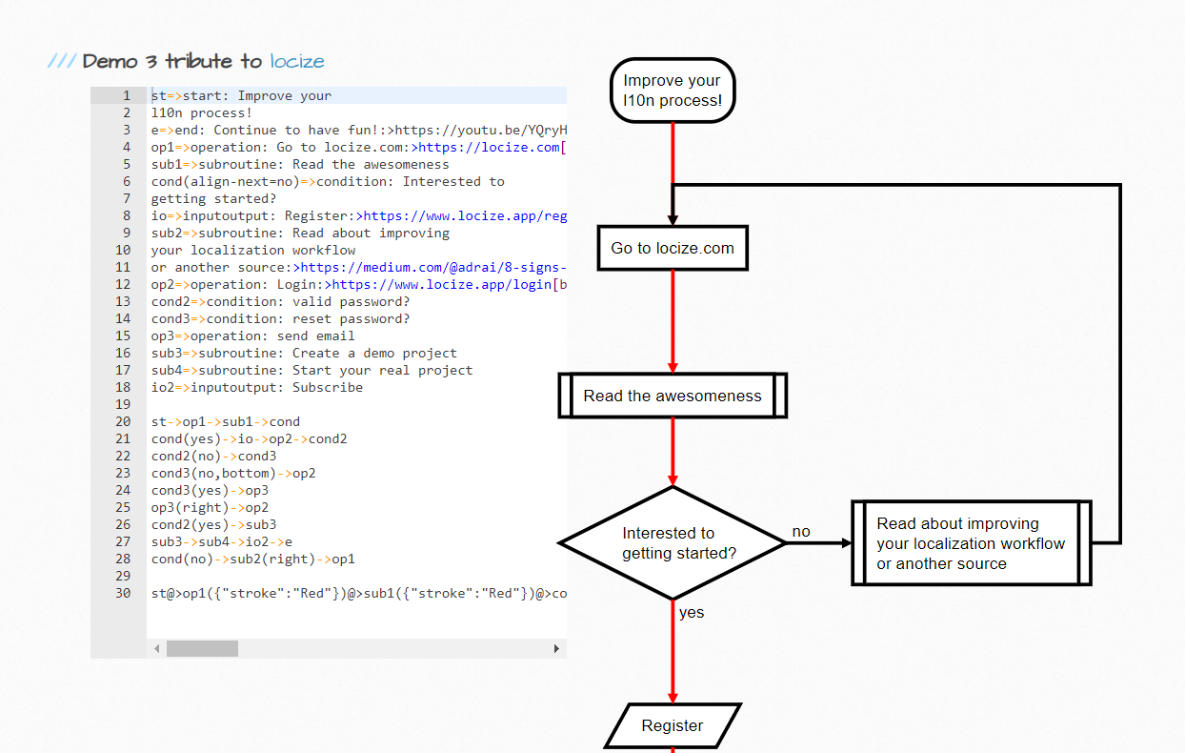The image size is (1185, 753).
Task: Click code line 'getting started?'
Action: click(x=214, y=198)
